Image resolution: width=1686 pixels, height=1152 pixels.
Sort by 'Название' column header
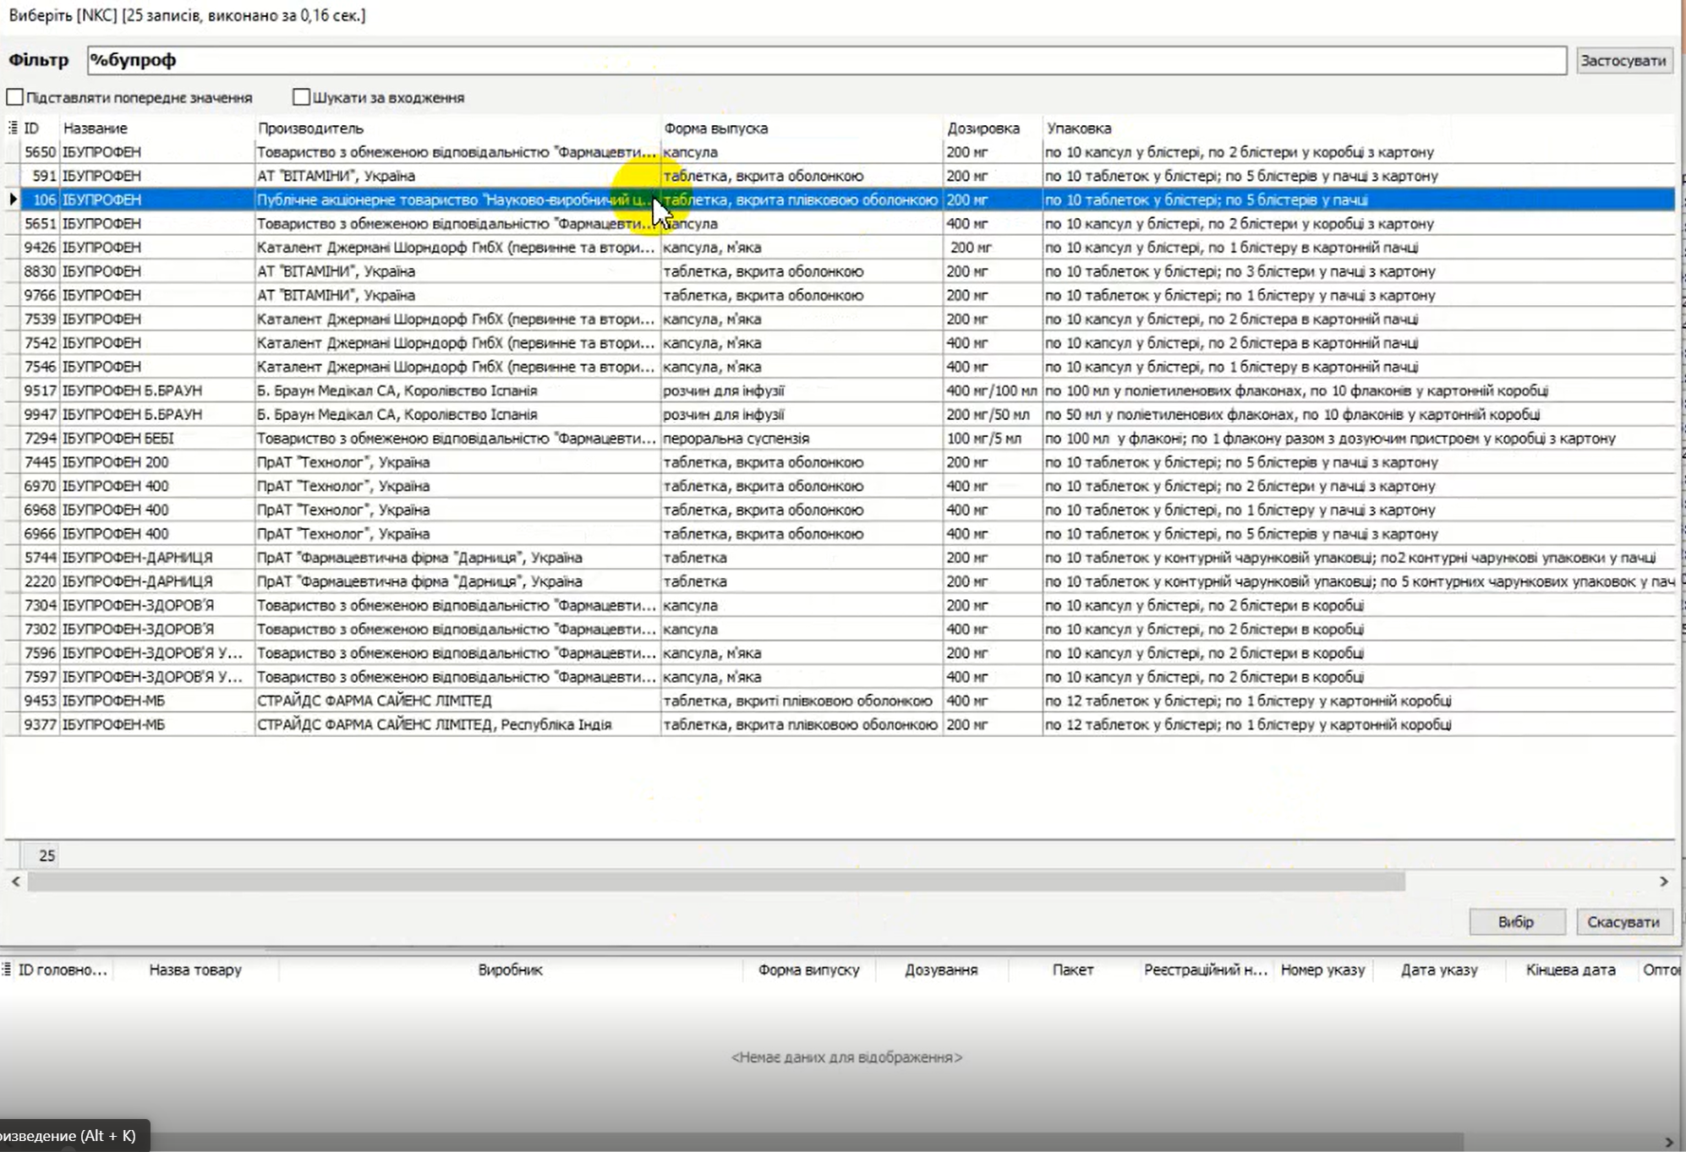[x=96, y=128]
